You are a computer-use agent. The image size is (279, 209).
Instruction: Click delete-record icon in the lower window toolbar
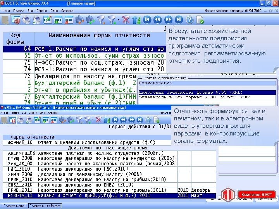tap(54, 120)
